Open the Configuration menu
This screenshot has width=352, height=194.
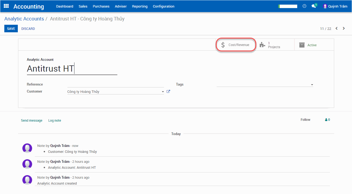[x=163, y=6]
